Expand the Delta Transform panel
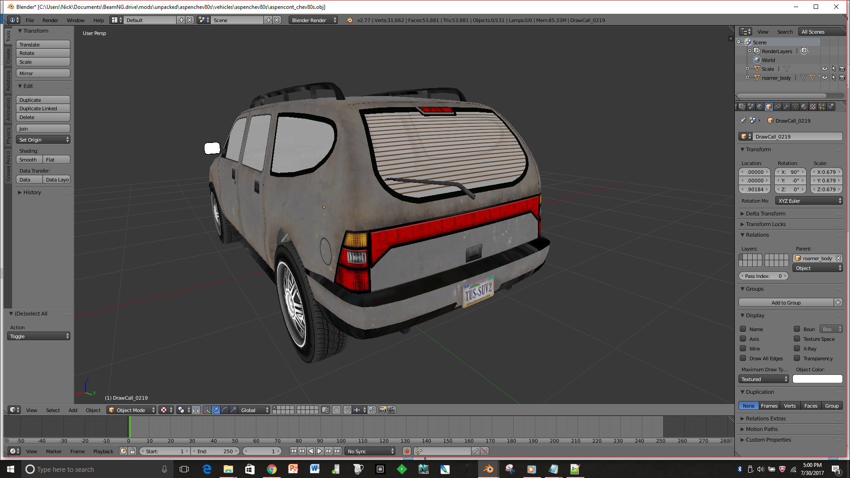 pyautogui.click(x=765, y=214)
